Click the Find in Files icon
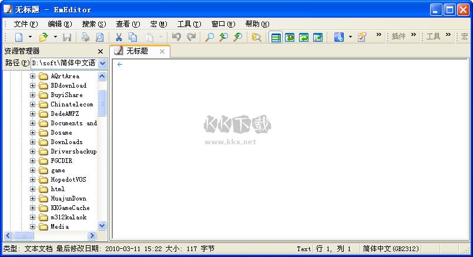This screenshot has width=473, height=257. coord(256,37)
